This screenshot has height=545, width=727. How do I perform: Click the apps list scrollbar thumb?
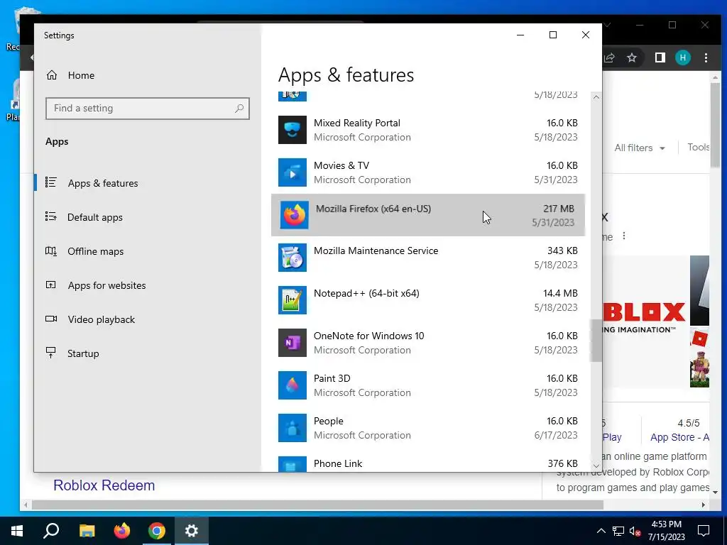[596, 341]
